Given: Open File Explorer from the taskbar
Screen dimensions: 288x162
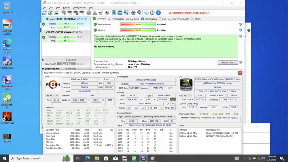Looking at the screenshot, I should pos(97,158).
